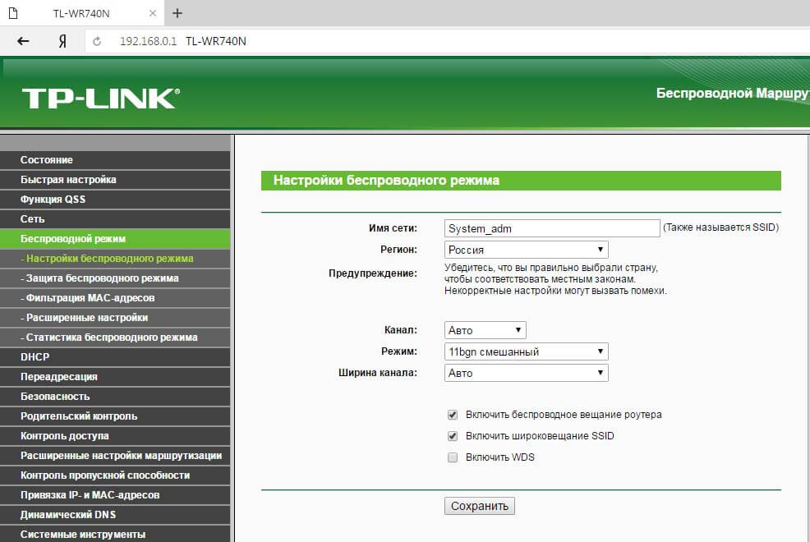Click the Предупреждение label
The height and width of the screenshot is (542, 810).
pos(372,273)
